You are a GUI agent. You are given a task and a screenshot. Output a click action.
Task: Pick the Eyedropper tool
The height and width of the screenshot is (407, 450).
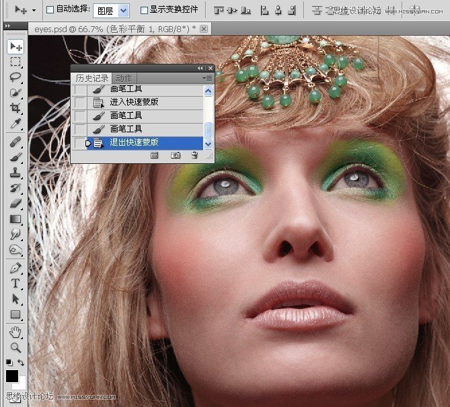point(15,124)
